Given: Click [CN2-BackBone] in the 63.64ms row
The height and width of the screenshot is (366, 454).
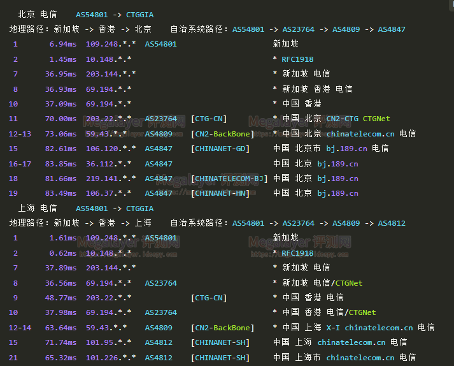Looking at the screenshot, I should pyautogui.click(x=223, y=328).
